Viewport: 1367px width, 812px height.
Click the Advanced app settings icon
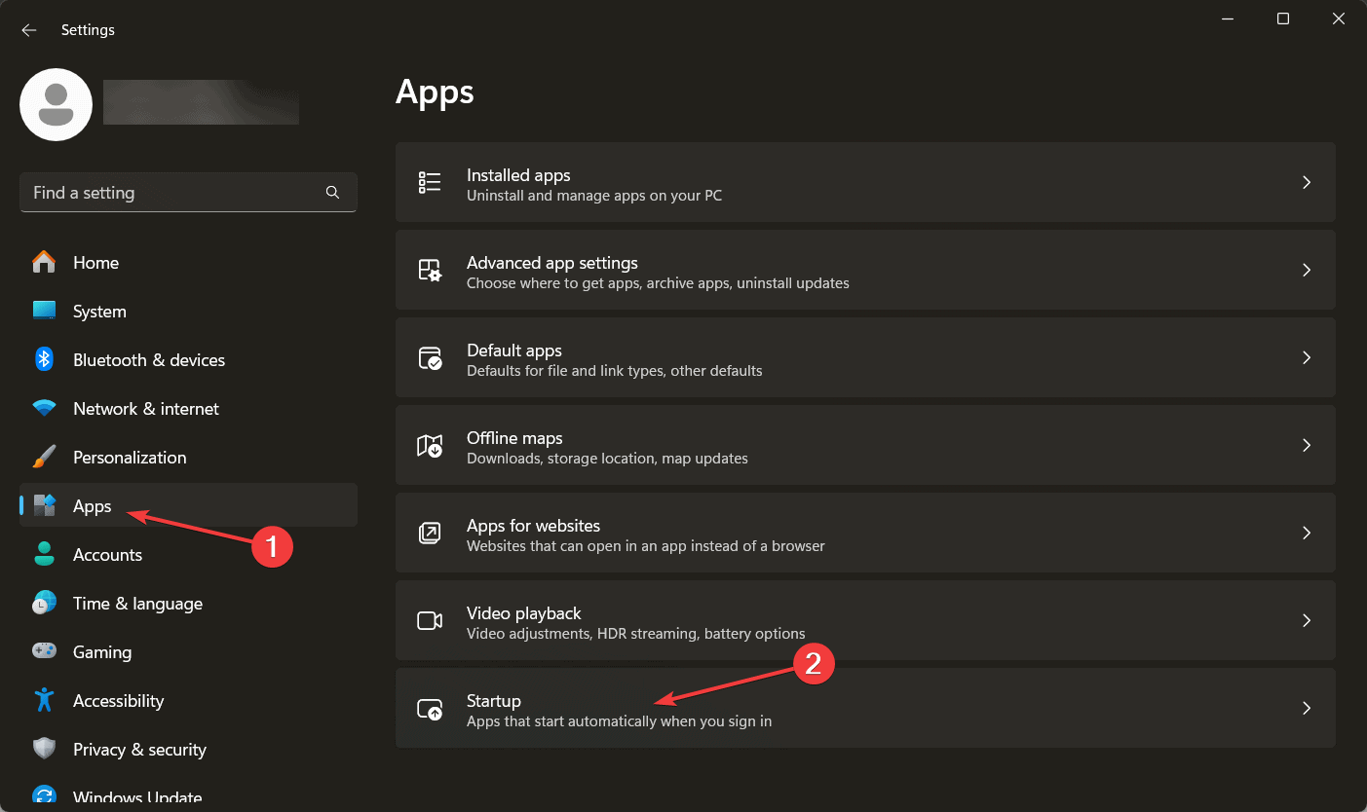pyautogui.click(x=430, y=271)
